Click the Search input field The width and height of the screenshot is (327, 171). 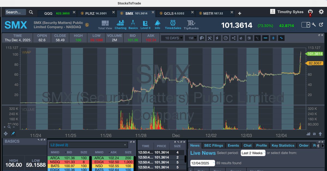(16, 12)
